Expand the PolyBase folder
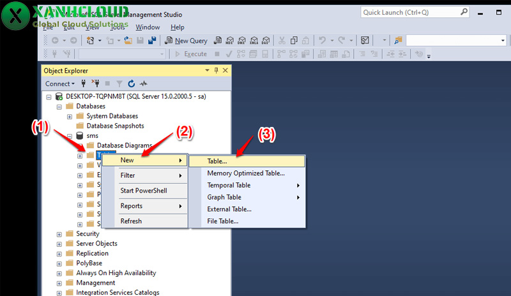 [x=59, y=263]
